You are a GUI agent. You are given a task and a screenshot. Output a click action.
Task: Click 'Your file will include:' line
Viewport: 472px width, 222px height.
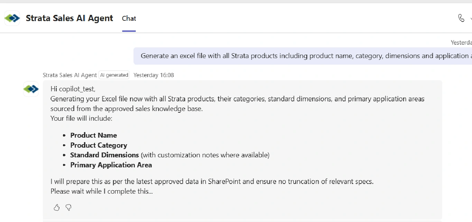tap(81, 119)
